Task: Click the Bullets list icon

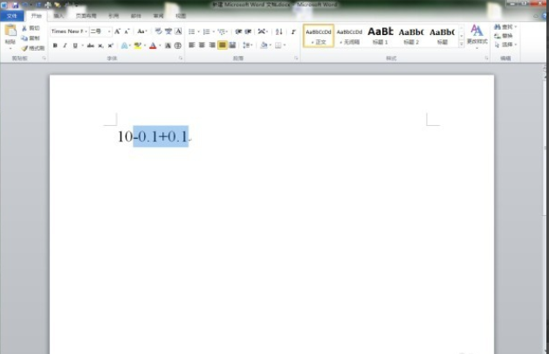Action: pyautogui.click(x=191, y=31)
